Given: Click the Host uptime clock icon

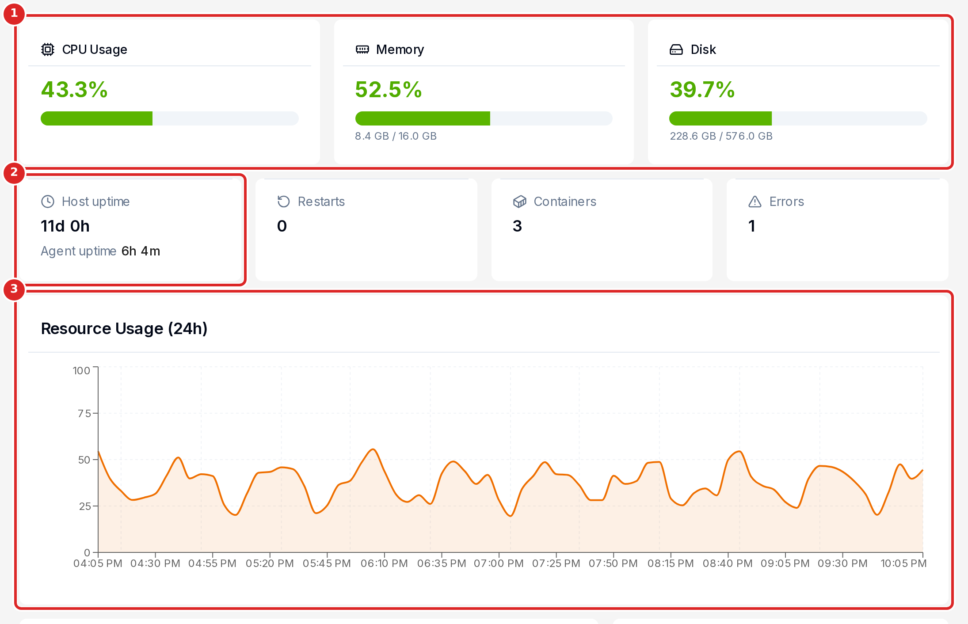Looking at the screenshot, I should pyautogui.click(x=48, y=202).
